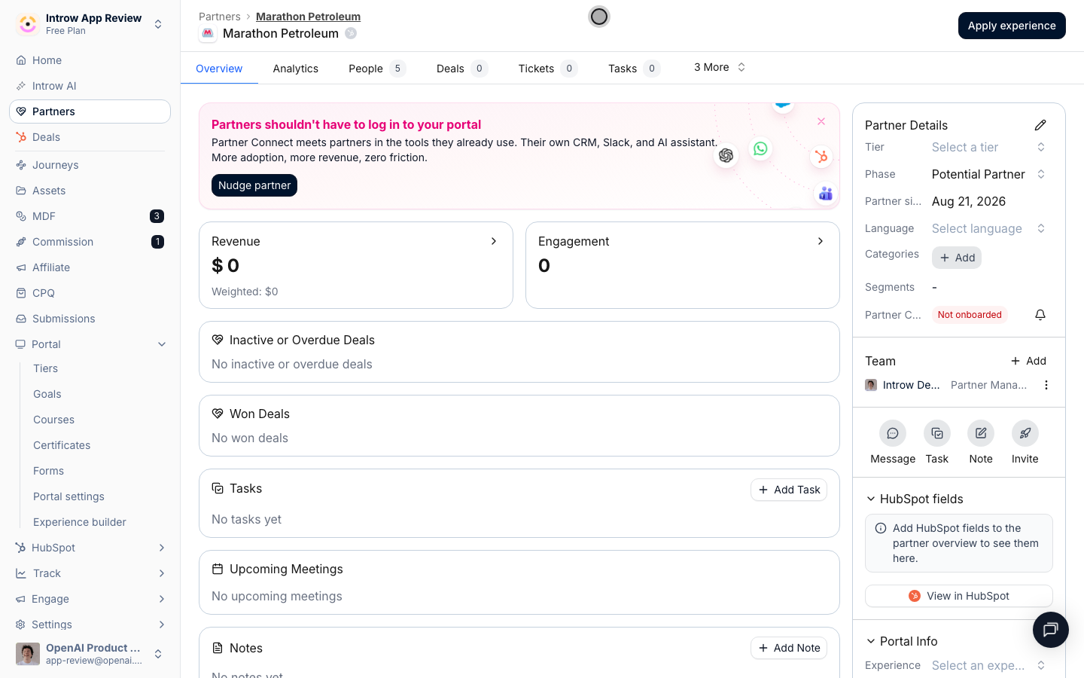Click the Partners breadcrumb link
The image size is (1084, 678).
[x=220, y=17]
